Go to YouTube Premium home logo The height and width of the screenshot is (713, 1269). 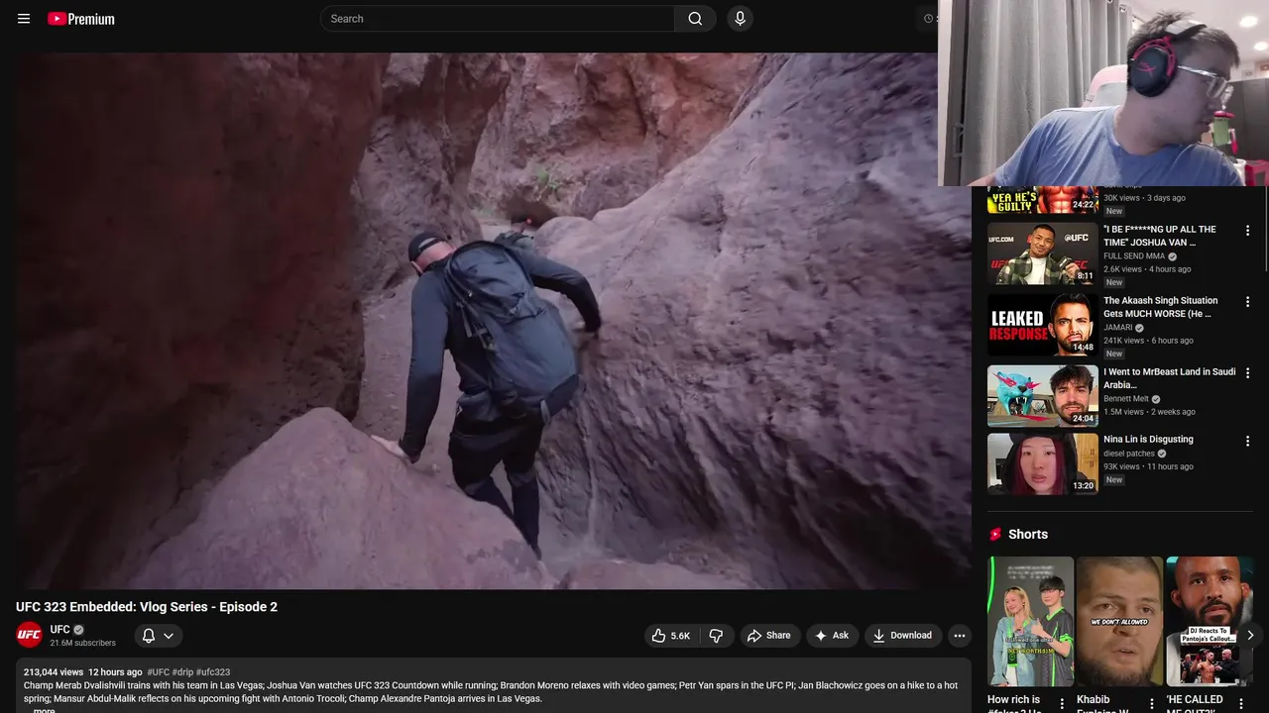tap(81, 19)
